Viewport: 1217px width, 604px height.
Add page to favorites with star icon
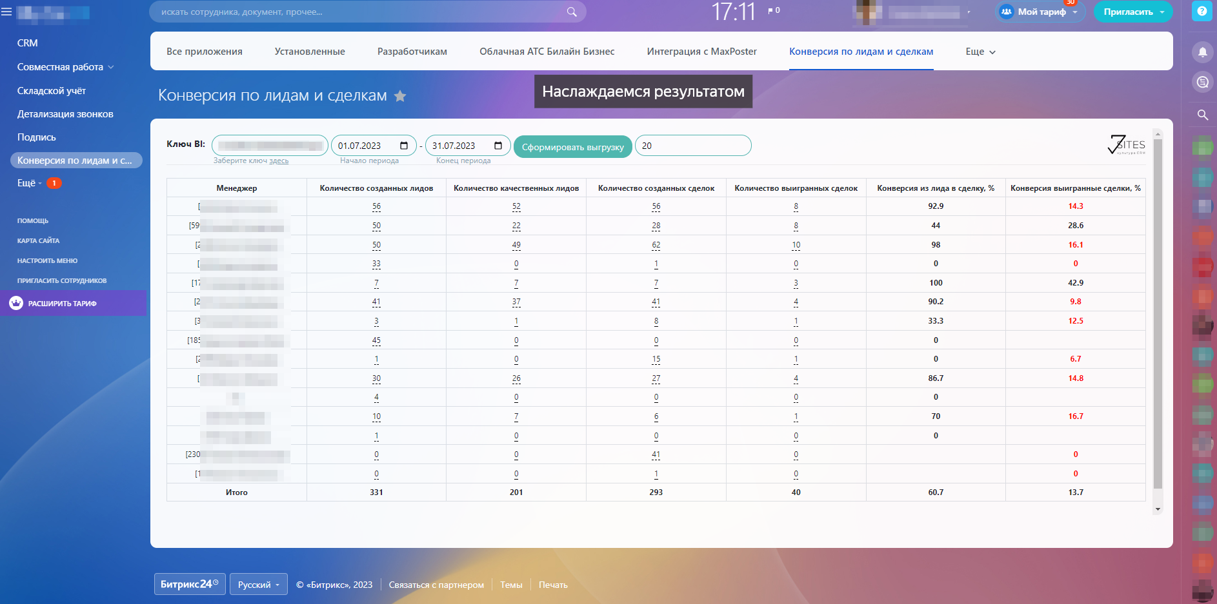[400, 96]
